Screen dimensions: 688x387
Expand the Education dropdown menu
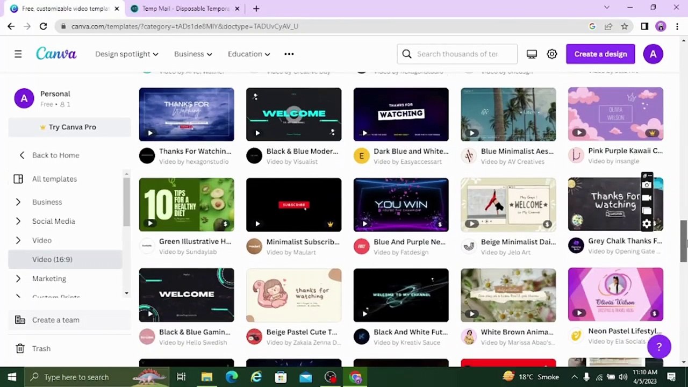[249, 54]
